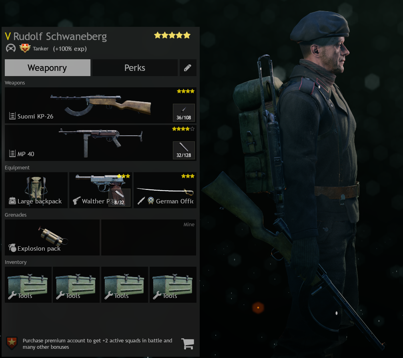
Task: Click the Purchase premium account link
Action: (97, 344)
